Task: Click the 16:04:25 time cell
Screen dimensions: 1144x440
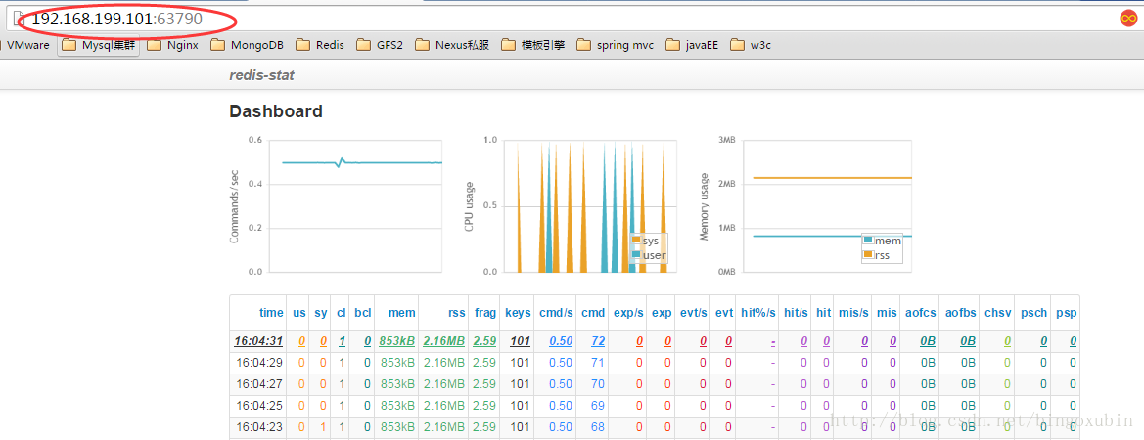Action: [x=259, y=405]
